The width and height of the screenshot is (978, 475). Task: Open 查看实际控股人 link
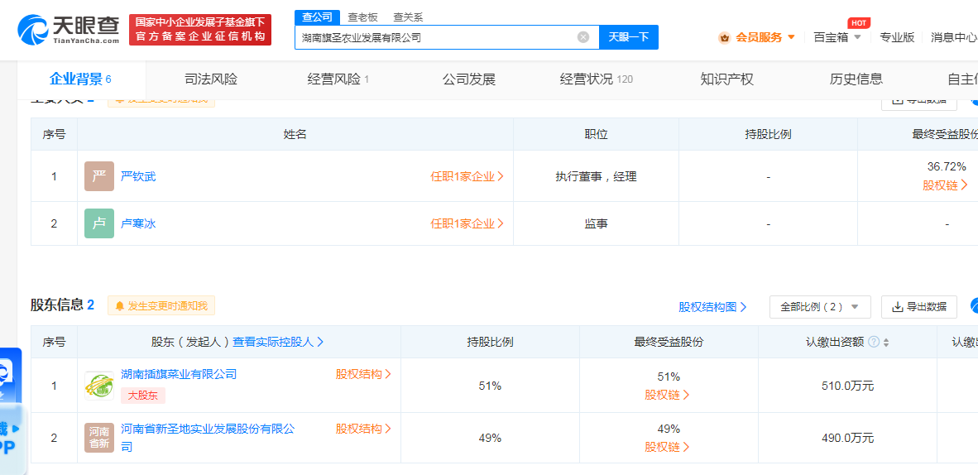point(278,342)
